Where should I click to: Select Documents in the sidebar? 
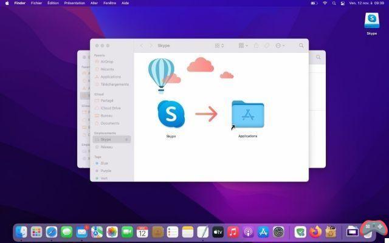click(110, 123)
